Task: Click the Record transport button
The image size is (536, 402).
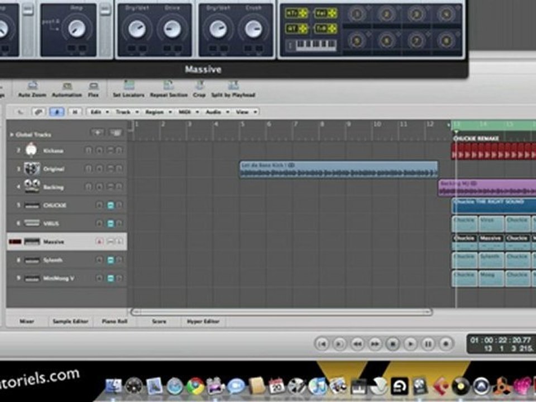Action: (x=446, y=344)
